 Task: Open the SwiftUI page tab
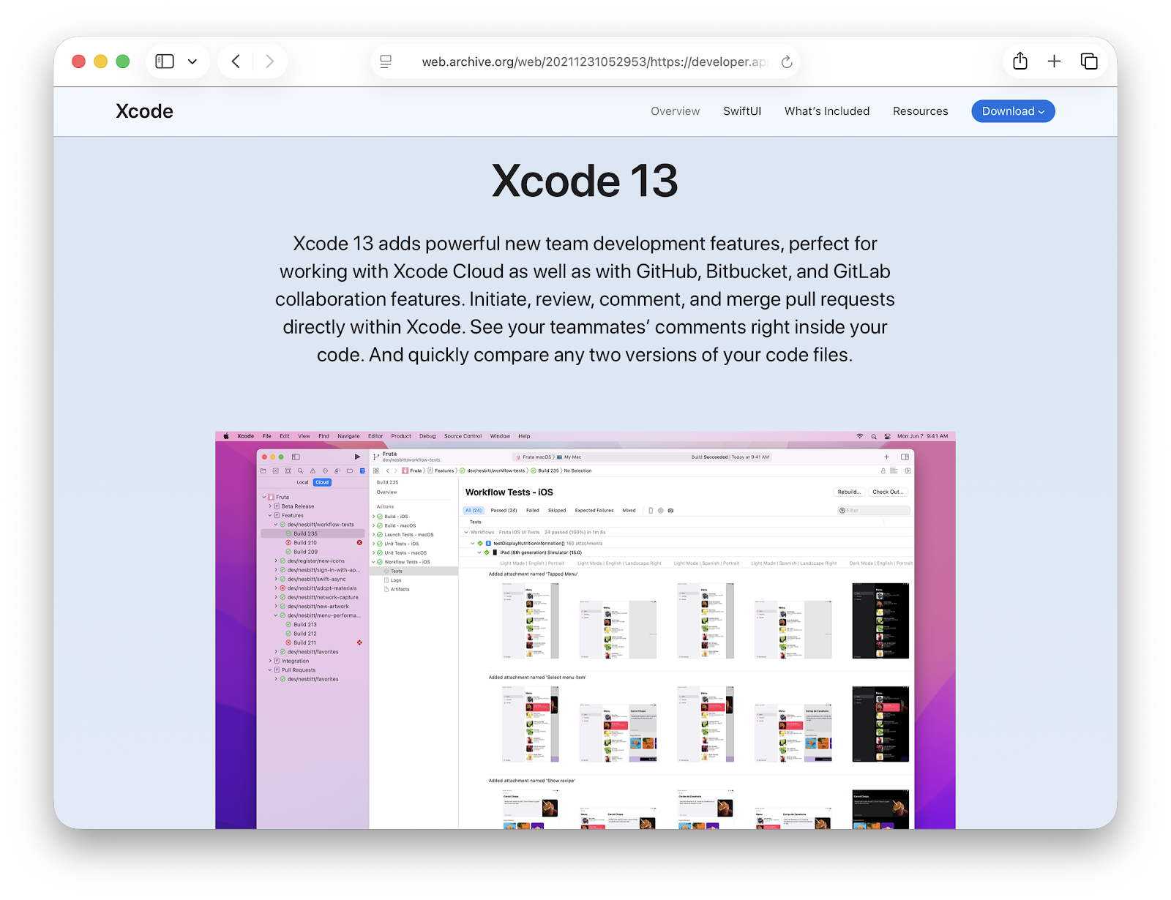[x=742, y=111]
